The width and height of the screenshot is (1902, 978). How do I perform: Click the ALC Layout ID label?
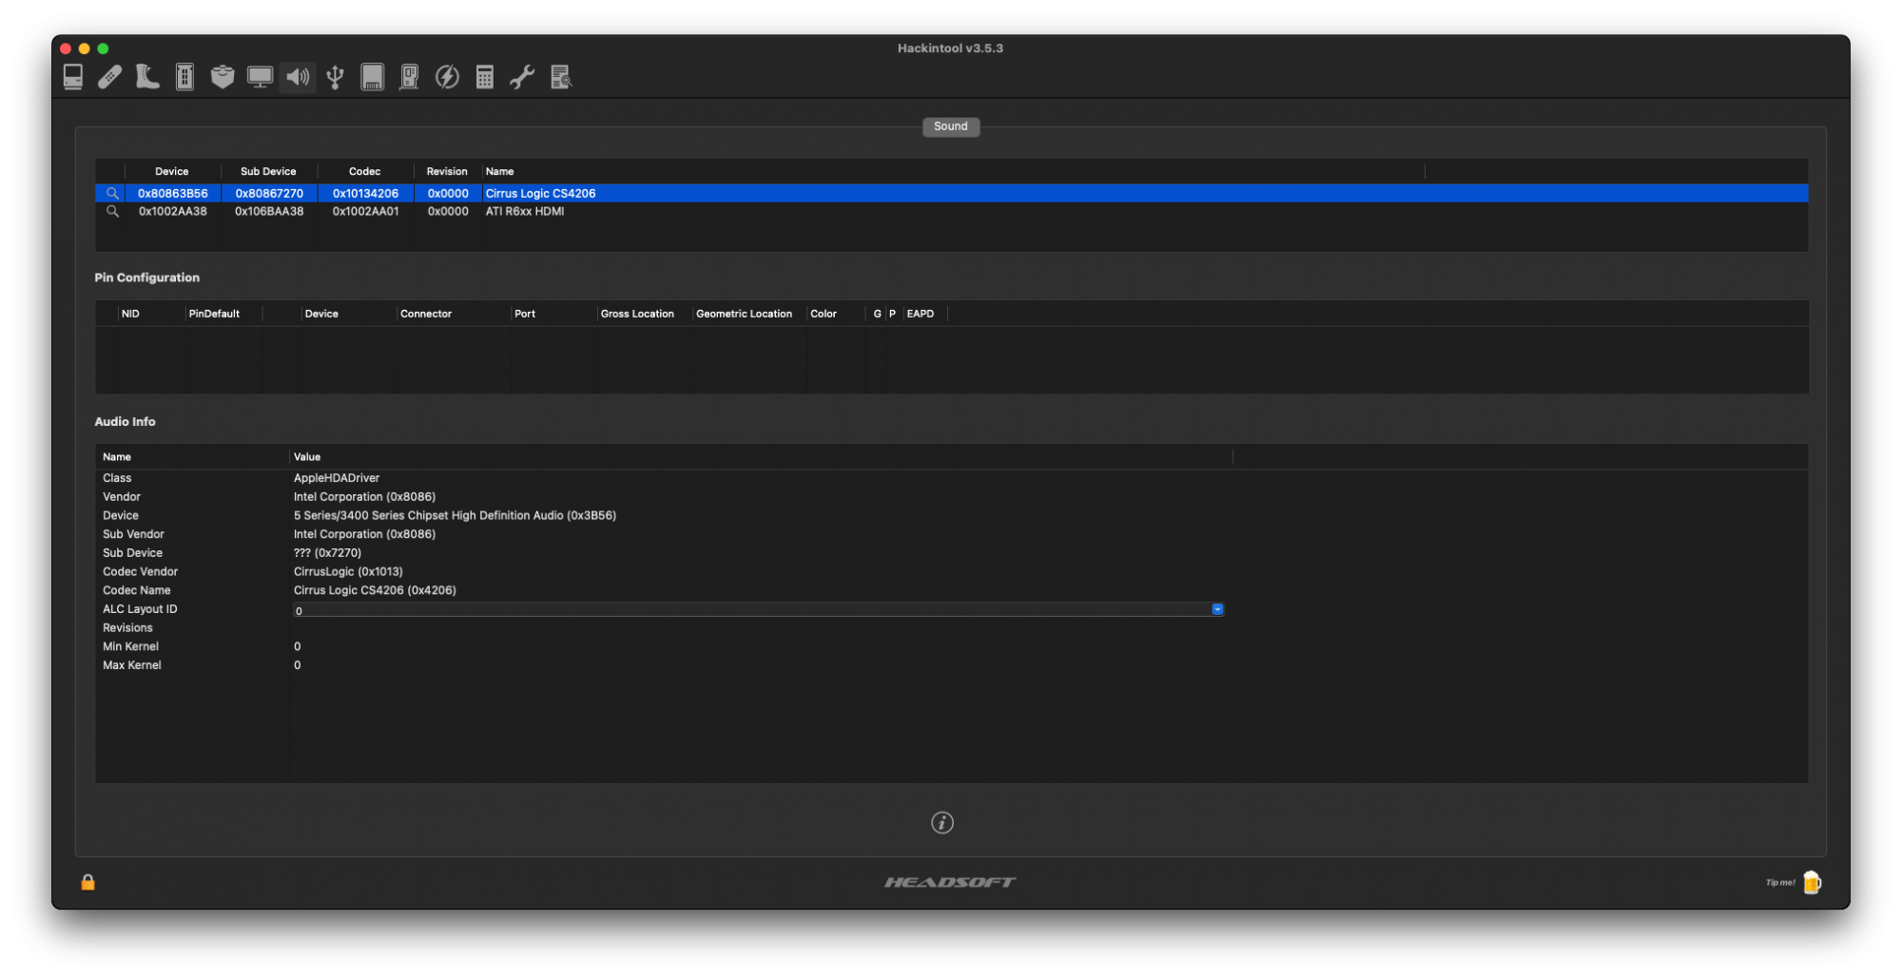pos(140,609)
